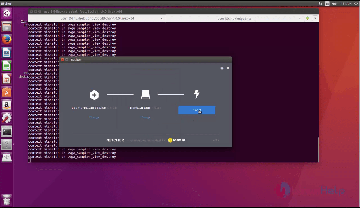The image size is (360, 208).
Task: Open Amazon from the launcher
Action: point(7,105)
